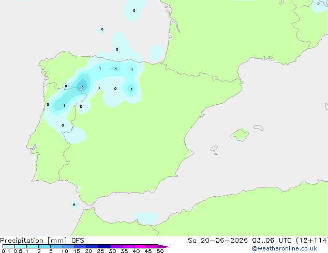
Task: Click the light blue rain patch near Gibraltar strait
Action: (x=147, y=218)
